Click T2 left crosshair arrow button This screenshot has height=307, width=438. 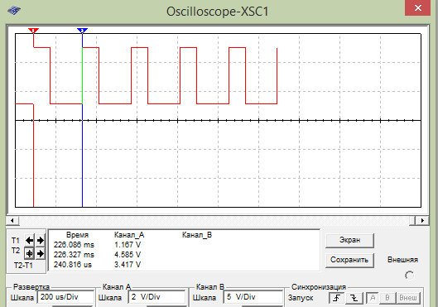(x=29, y=253)
